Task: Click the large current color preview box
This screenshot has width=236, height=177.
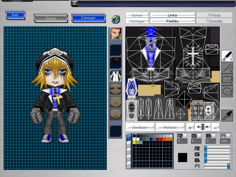Action: click(183, 158)
